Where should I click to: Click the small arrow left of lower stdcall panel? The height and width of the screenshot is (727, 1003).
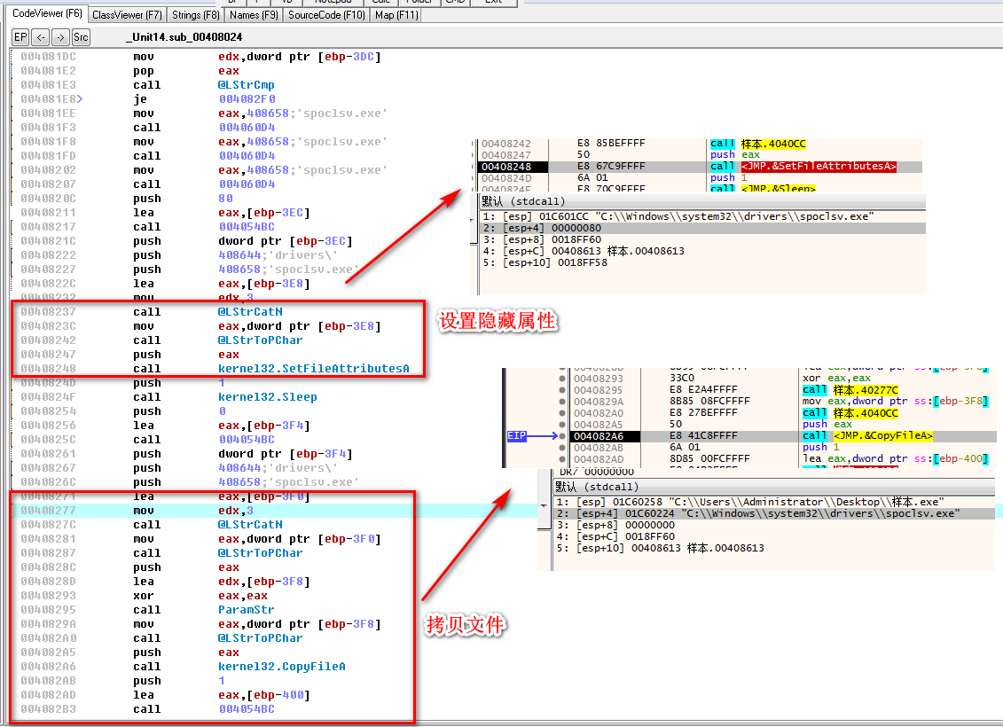click(x=543, y=504)
